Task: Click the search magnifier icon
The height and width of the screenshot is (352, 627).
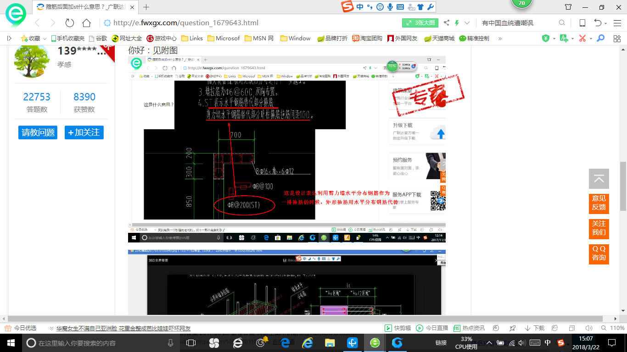Action: [562, 23]
